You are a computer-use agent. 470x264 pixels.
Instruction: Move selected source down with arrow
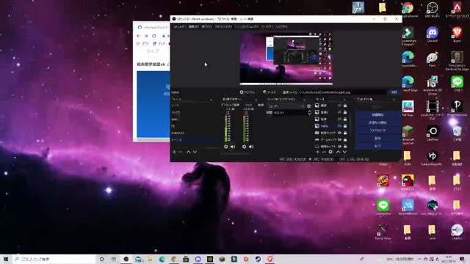tap(344, 152)
